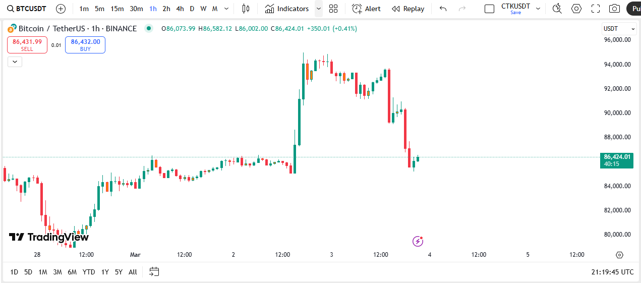Toggle the green market status dot
The image size is (641, 283).
click(148, 28)
